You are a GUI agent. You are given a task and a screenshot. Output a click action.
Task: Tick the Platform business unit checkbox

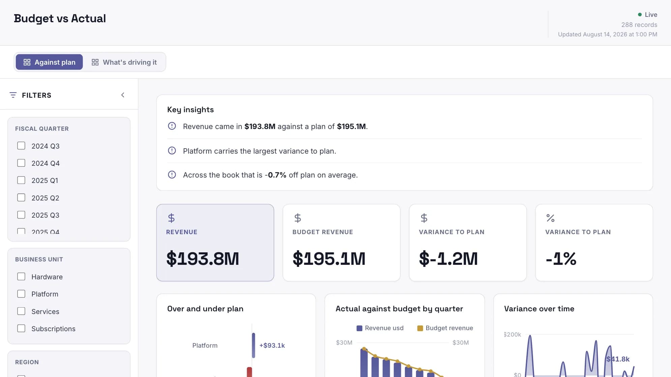(x=21, y=294)
